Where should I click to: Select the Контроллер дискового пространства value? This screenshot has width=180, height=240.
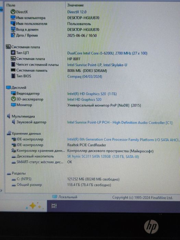[x=110, y=151]
